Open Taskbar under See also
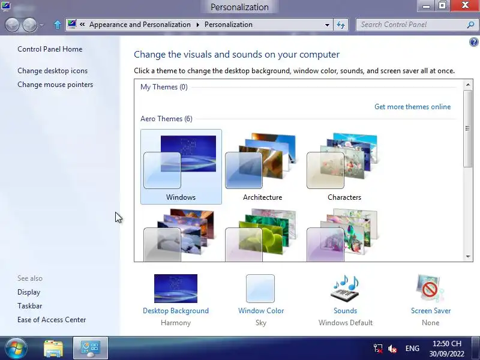 (29, 306)
